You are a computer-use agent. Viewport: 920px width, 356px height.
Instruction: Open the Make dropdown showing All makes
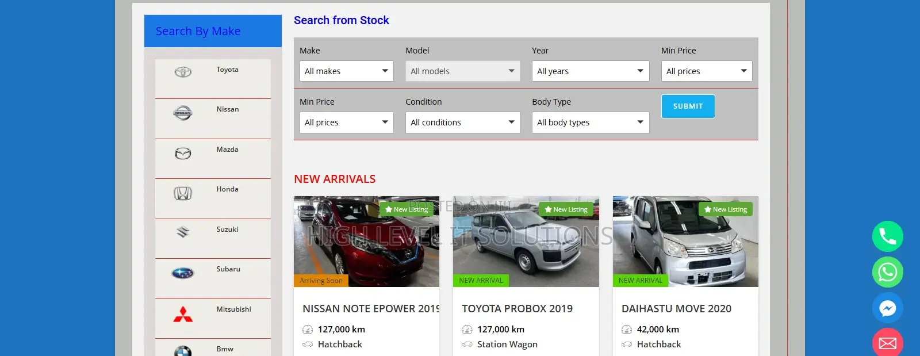coord(347,71)
